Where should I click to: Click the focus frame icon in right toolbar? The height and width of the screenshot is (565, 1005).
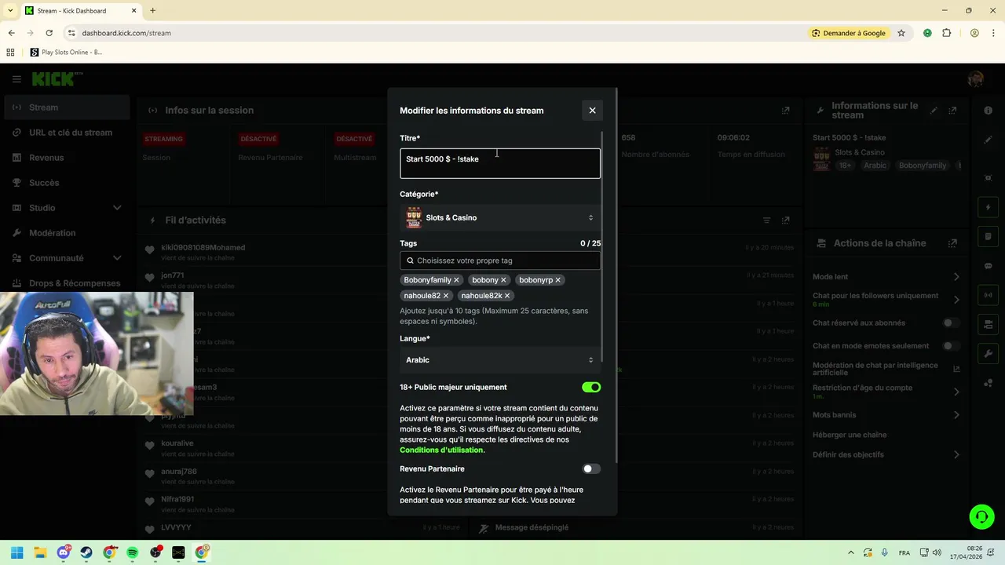click(989, 178)
